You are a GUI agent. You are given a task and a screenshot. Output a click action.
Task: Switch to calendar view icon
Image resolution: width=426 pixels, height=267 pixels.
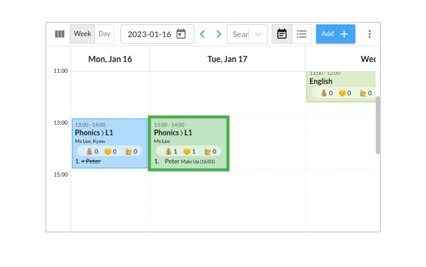tap(282, 34)
